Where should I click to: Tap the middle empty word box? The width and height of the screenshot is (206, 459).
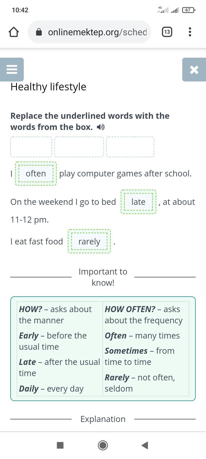79,147
